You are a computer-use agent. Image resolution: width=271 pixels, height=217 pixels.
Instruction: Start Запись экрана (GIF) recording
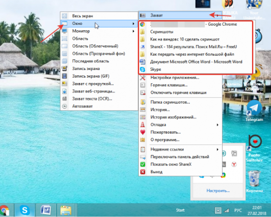[x=99, y=76]
